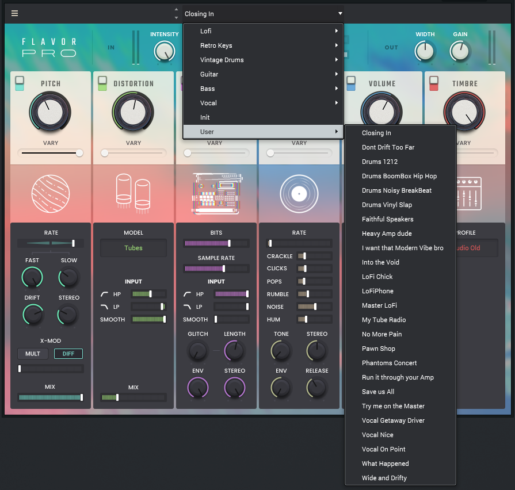This screenshot has width=515, height=490.
Task: Adjust the Pitch Vary slider
Action: pos(50,153)
